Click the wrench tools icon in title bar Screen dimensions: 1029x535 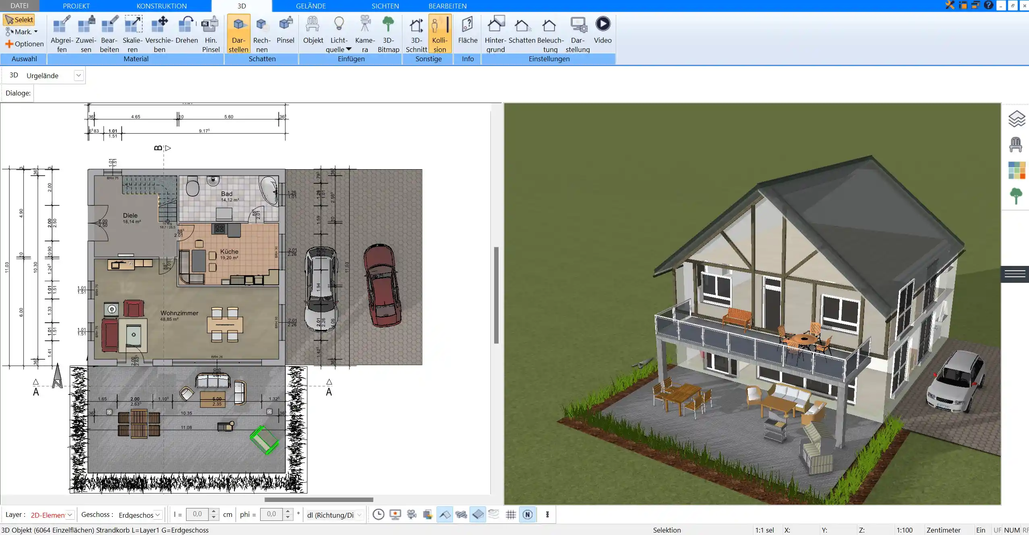coord(950,5)
